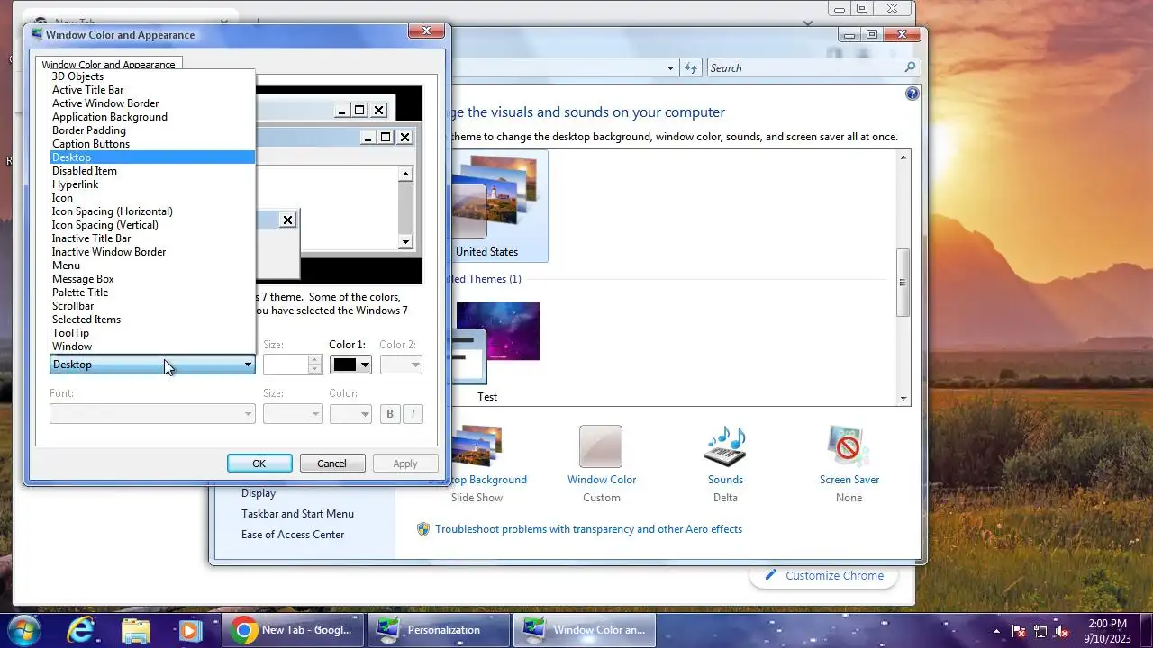The image size is (1153, 648).
Task: Launch Internet Explorer from the taskbar
Action: 81,630
